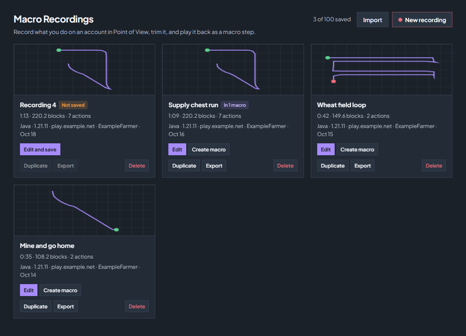Edit the Mine and go home recording
Viewport: 466px width, 336px height.
[x=28, y=290]
